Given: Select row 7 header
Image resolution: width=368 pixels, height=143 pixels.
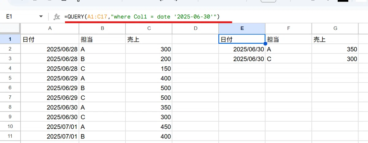Looking at the screenshot, I should click(x=10, y=98).
